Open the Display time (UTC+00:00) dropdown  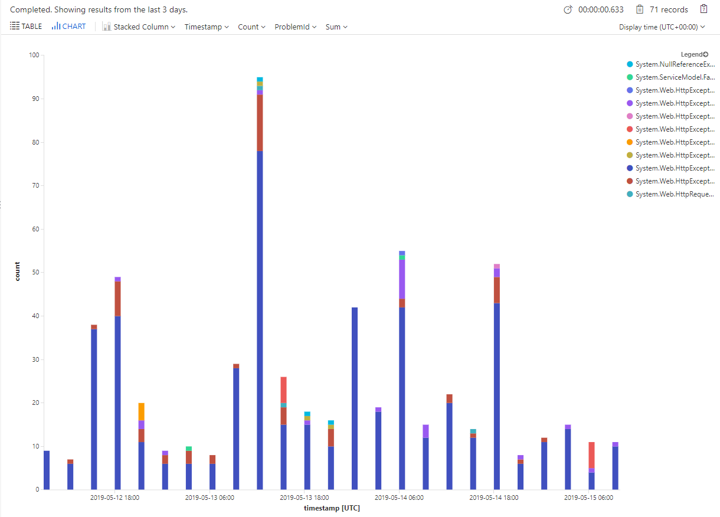pos(662,27)
